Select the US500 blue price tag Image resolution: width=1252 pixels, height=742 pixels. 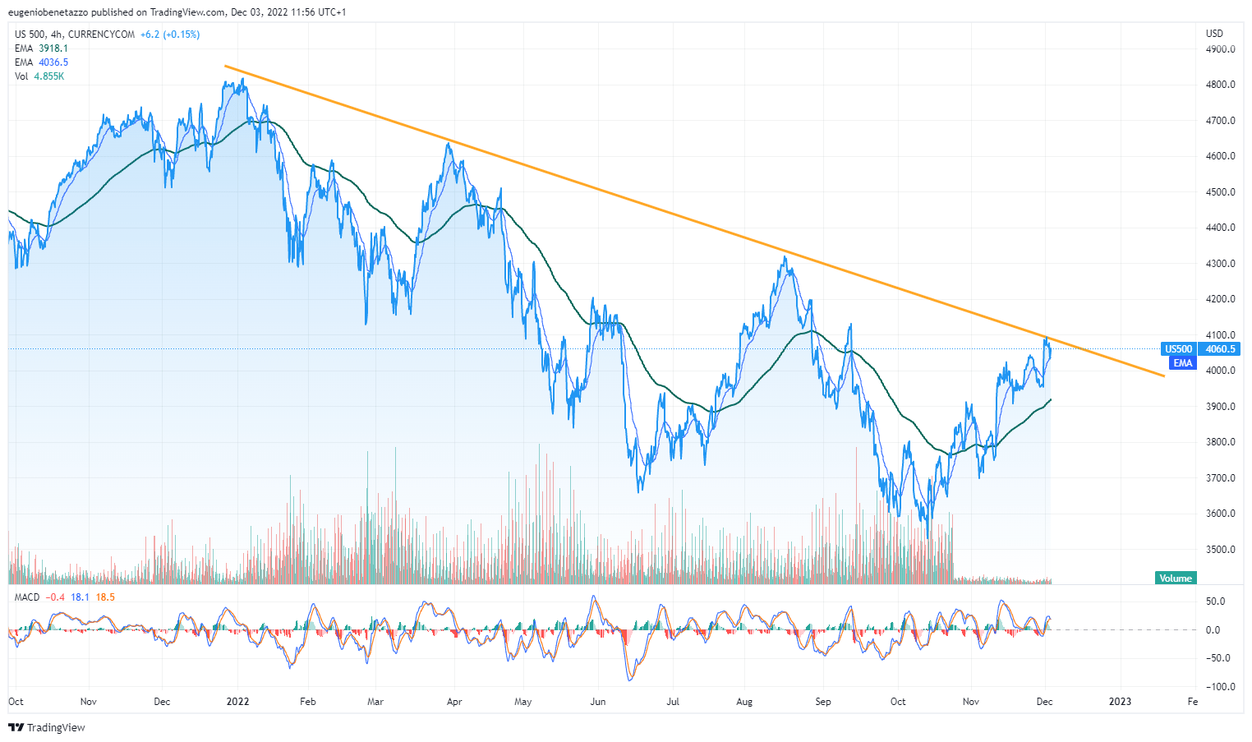pos(1179,349)
